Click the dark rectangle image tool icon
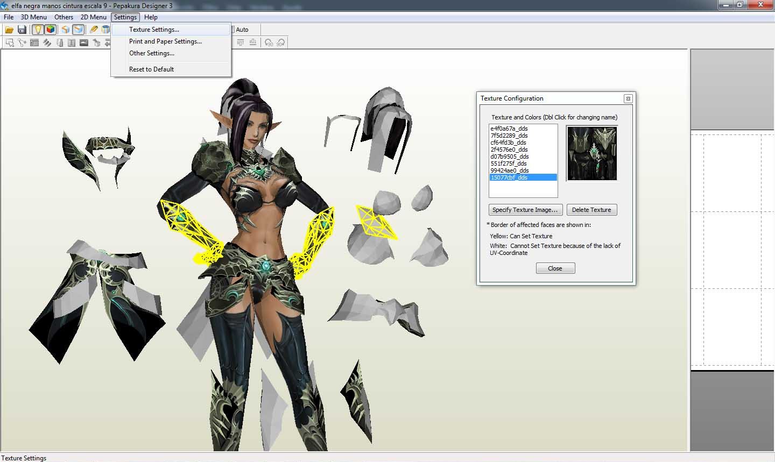775x462 pixels. (x=84, y=42)
